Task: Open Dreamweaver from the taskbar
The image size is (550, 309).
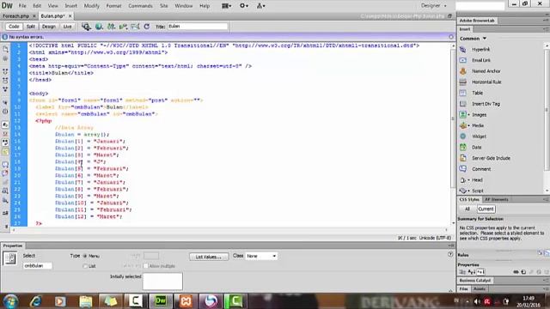Action: click(x=161, y=301)
